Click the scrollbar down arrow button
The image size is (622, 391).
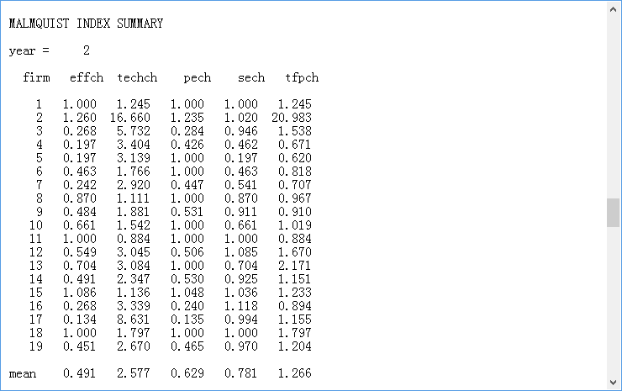tap(614, 383)
